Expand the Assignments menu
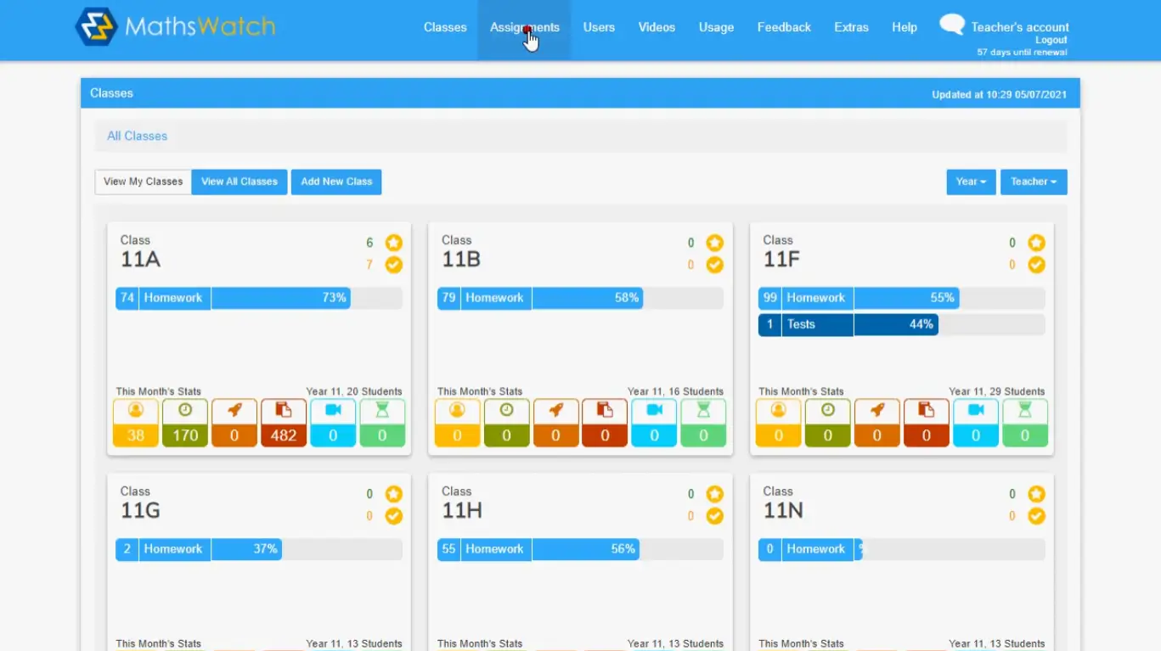This screenshot has height=651, width=1161. tap(524, 26)
